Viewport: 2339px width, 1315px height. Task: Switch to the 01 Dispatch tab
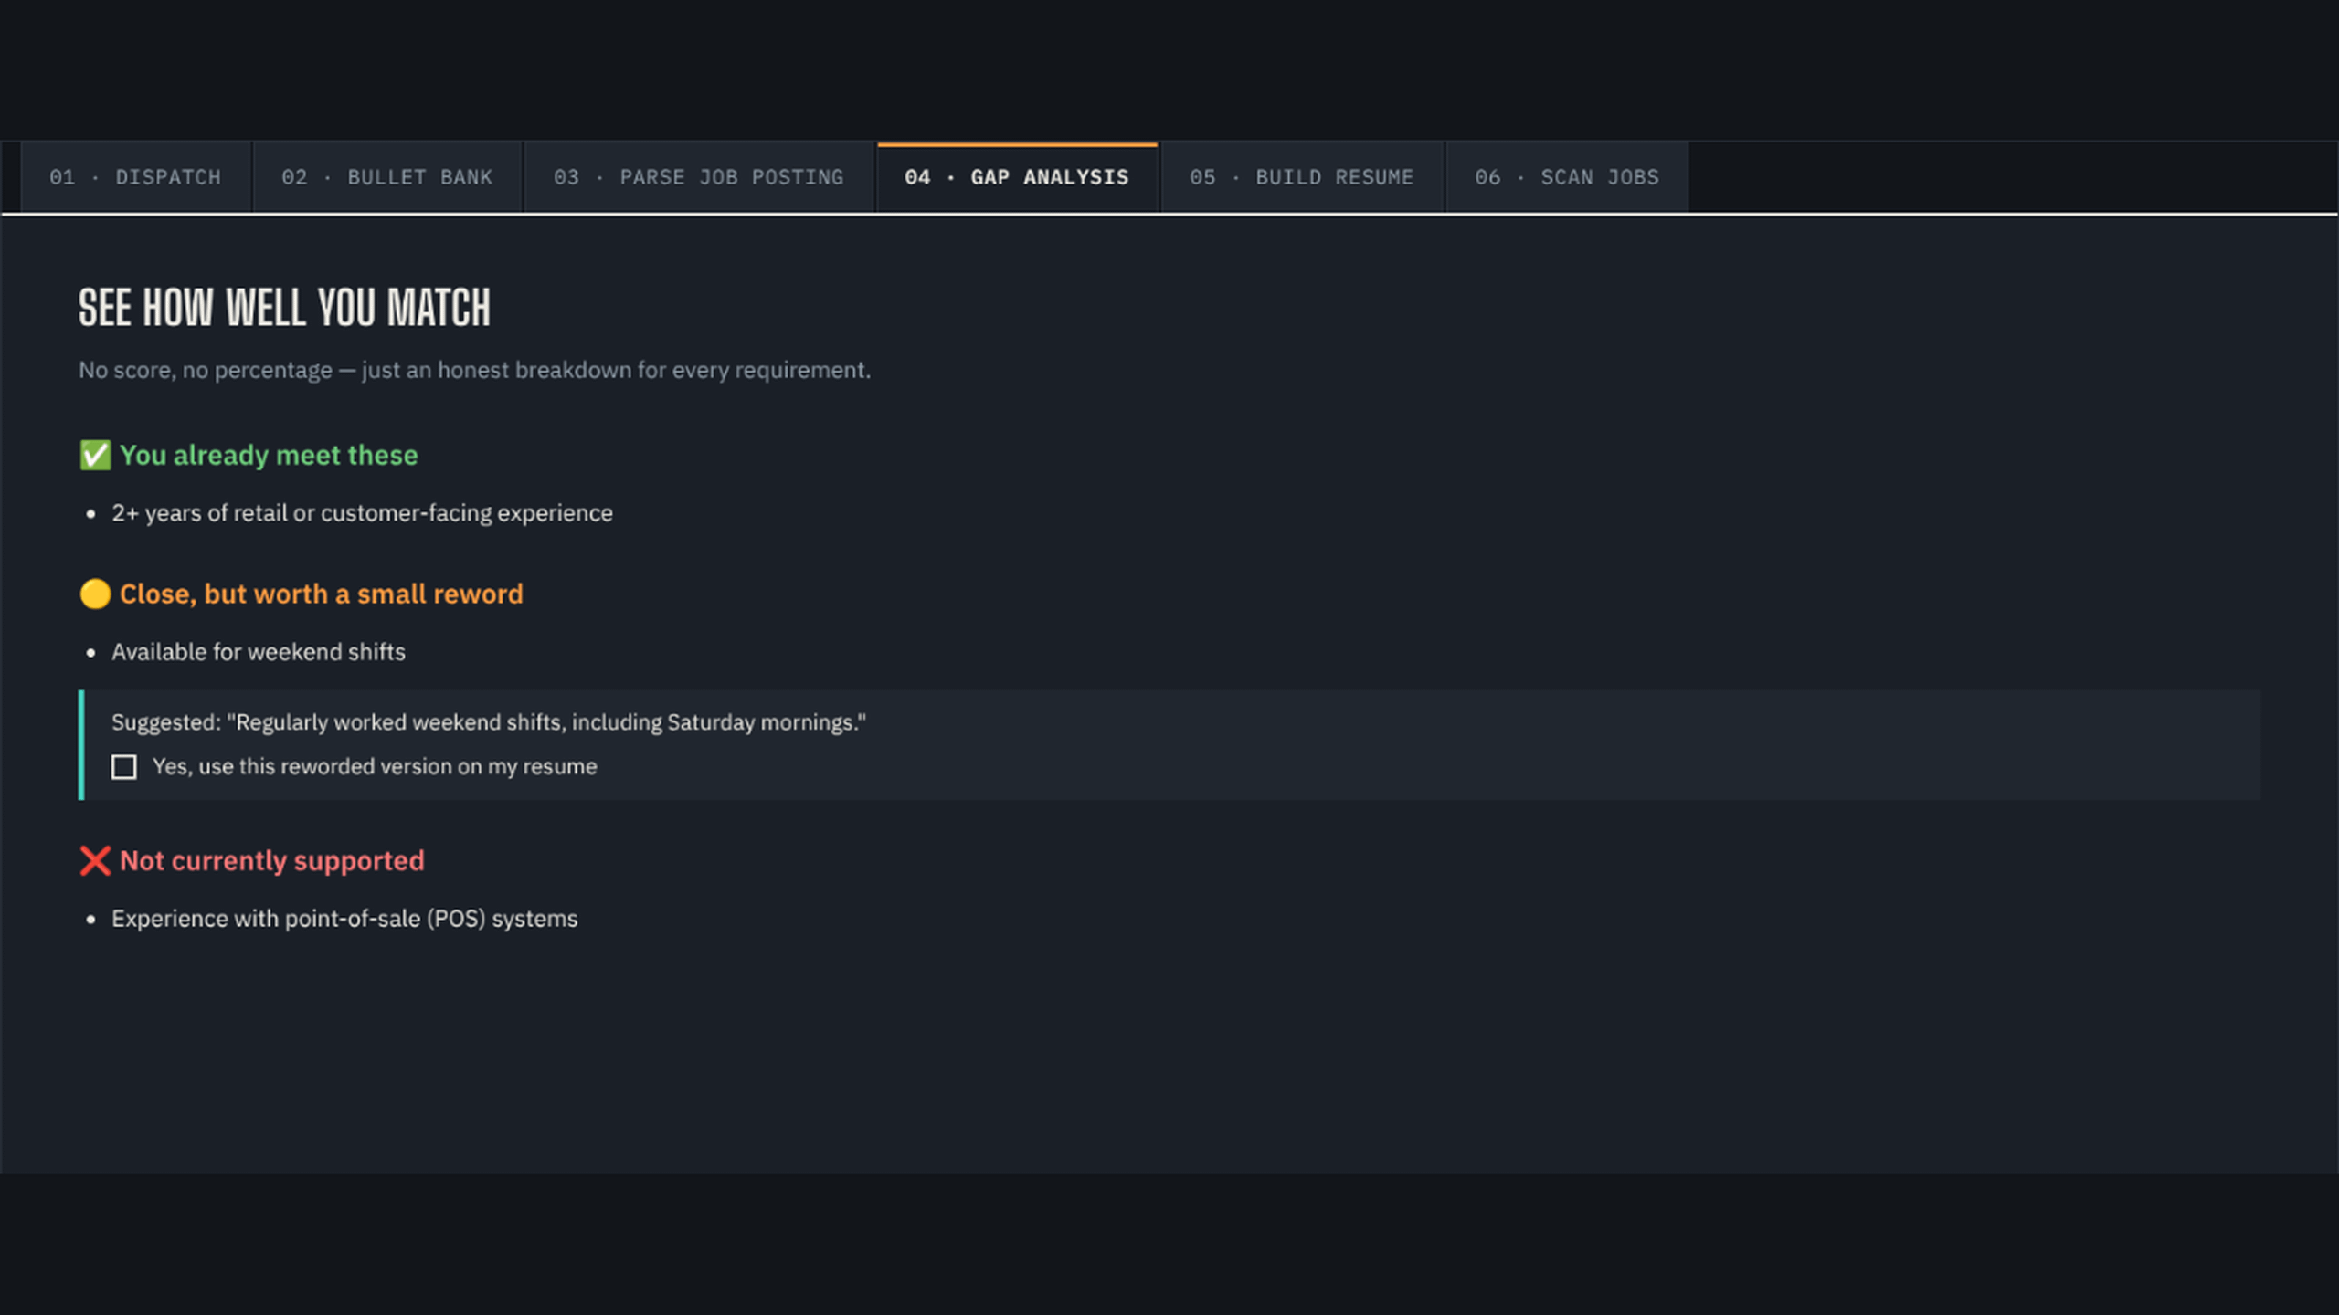(135, 177)
